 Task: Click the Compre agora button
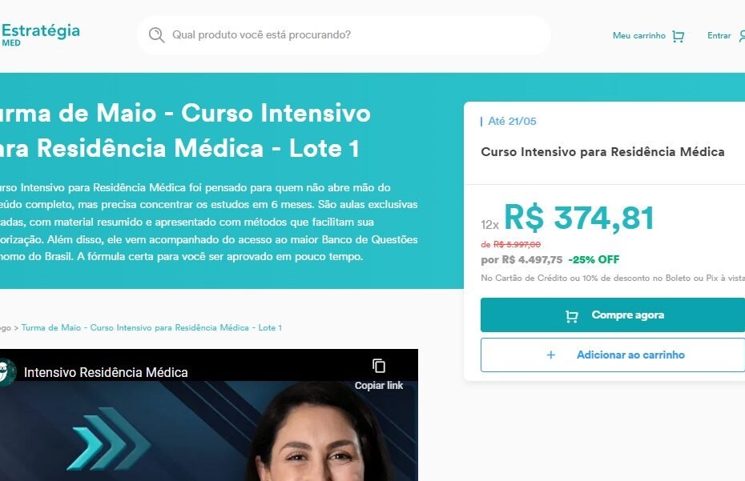pyautogui.click(x=613, y=315)
